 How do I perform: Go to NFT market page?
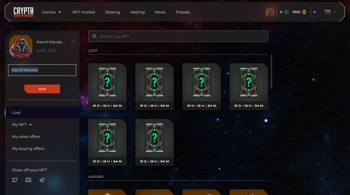[x=84, y=12]
